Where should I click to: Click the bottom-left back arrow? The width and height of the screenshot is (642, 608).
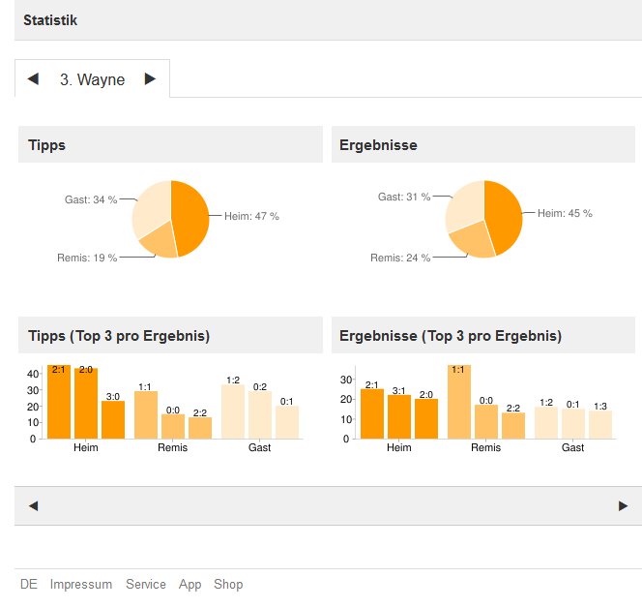pyautogui.click(x=33, y=505)
